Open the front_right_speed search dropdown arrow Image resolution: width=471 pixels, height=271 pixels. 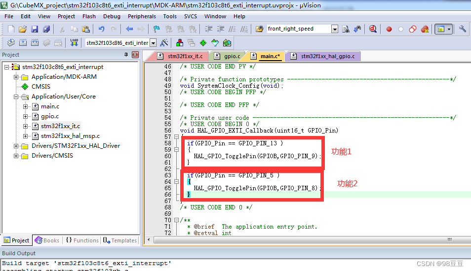[335, 29]
